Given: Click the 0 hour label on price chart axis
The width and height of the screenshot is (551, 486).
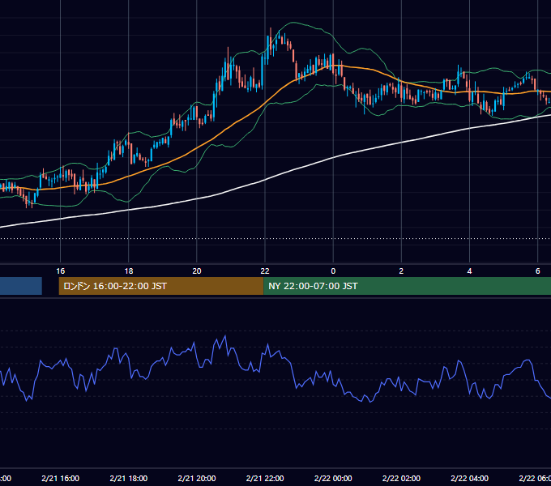Looking at the screenshot, I should pyautogui.click(x=333, y=271).
